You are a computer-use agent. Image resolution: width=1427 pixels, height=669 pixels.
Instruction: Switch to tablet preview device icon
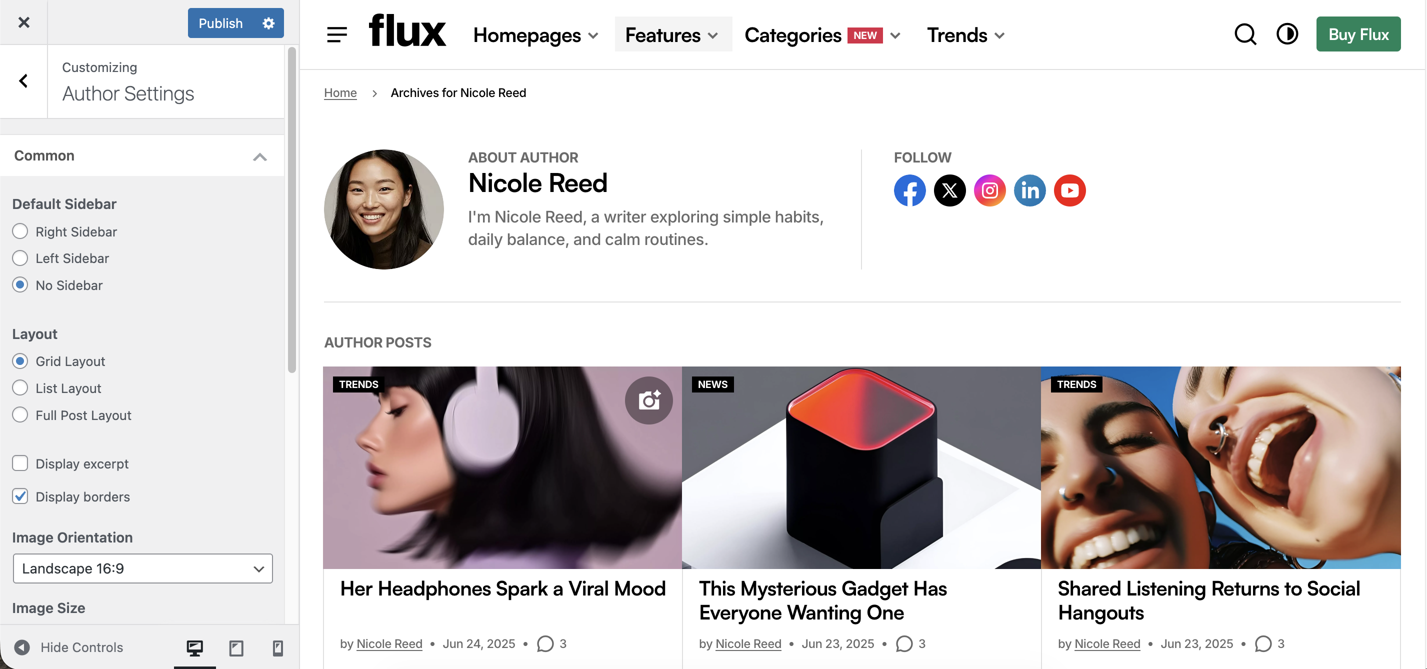point(236,647)
